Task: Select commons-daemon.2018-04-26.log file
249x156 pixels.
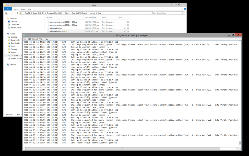Action: pyautogui.click(x=63, y=22)
